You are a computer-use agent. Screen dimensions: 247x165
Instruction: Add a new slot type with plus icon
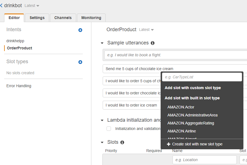click(80, 62)
